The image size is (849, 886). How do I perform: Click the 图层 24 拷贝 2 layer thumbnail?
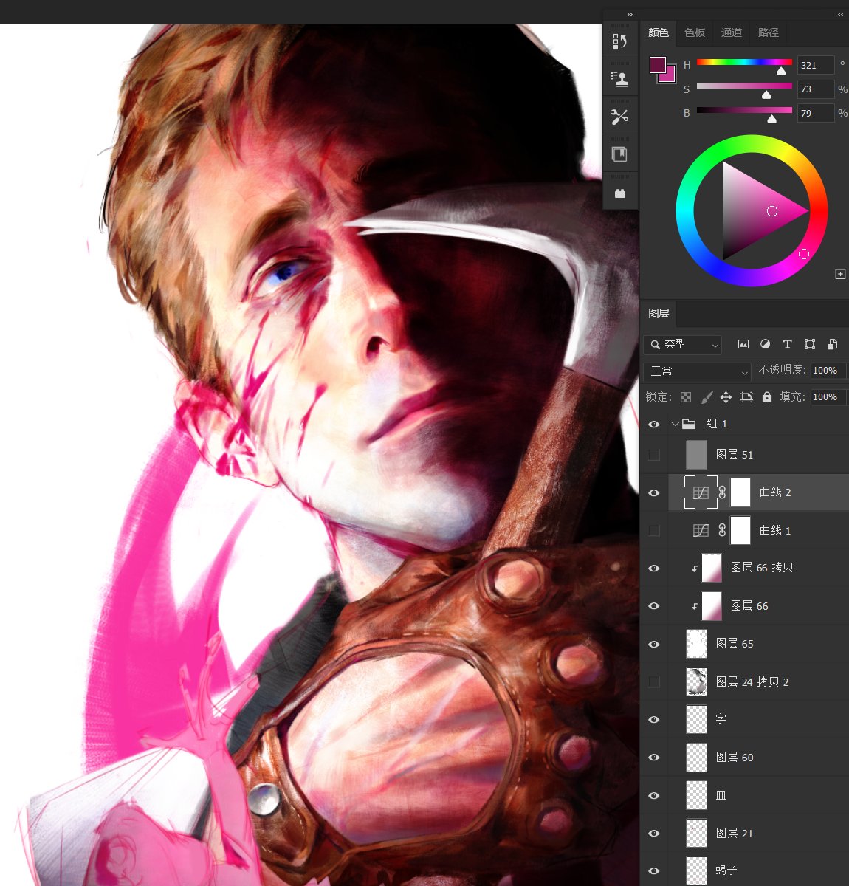(697, 681)
